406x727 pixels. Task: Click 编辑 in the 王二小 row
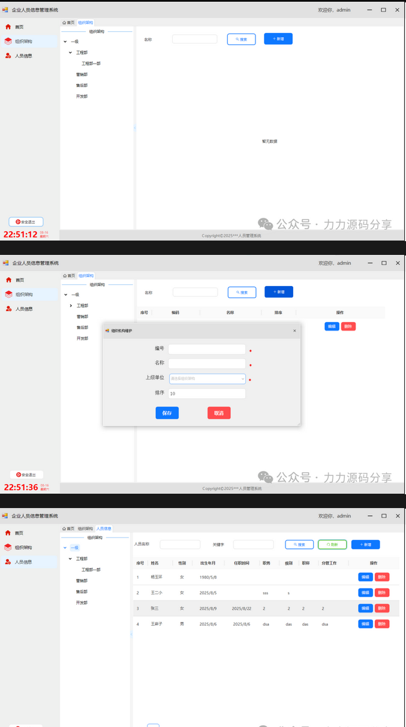[365, 593]
